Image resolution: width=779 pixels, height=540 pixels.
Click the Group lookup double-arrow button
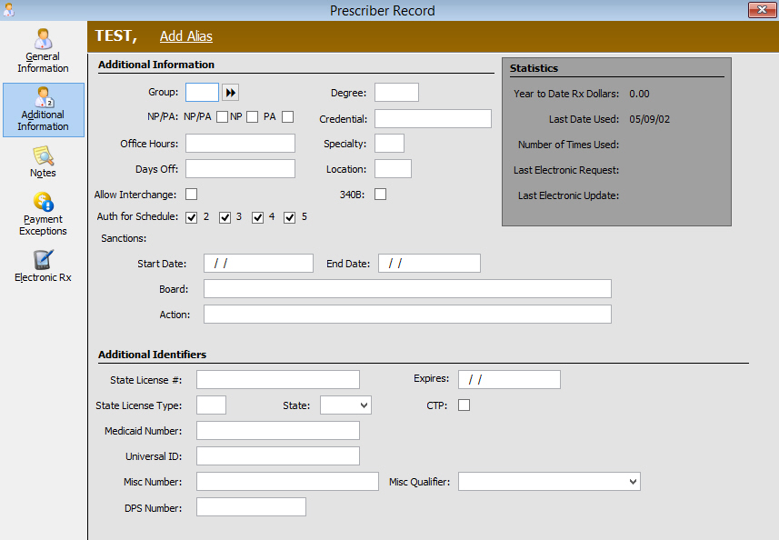point(230,93)
